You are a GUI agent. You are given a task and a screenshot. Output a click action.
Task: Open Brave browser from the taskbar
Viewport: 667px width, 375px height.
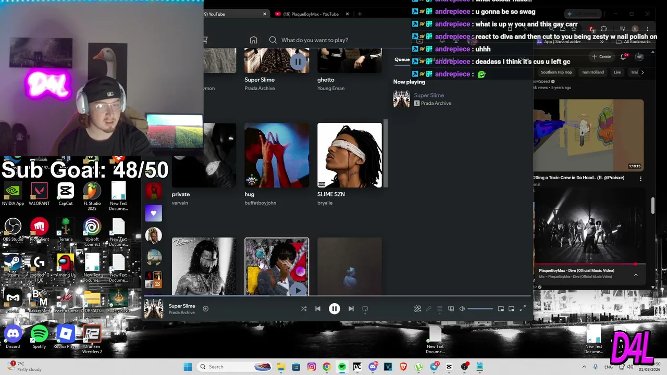pyautogui.click(x=403, y=367)
